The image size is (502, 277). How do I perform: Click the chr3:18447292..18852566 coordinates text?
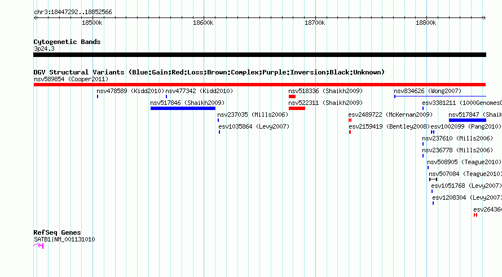pyautogui.click(x=73, y=12)
